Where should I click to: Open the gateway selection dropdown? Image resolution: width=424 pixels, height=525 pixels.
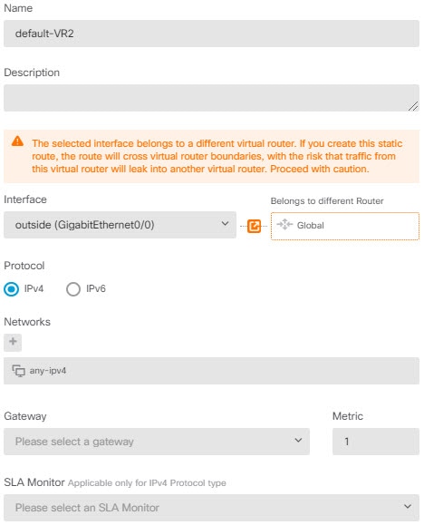point(157,442)
